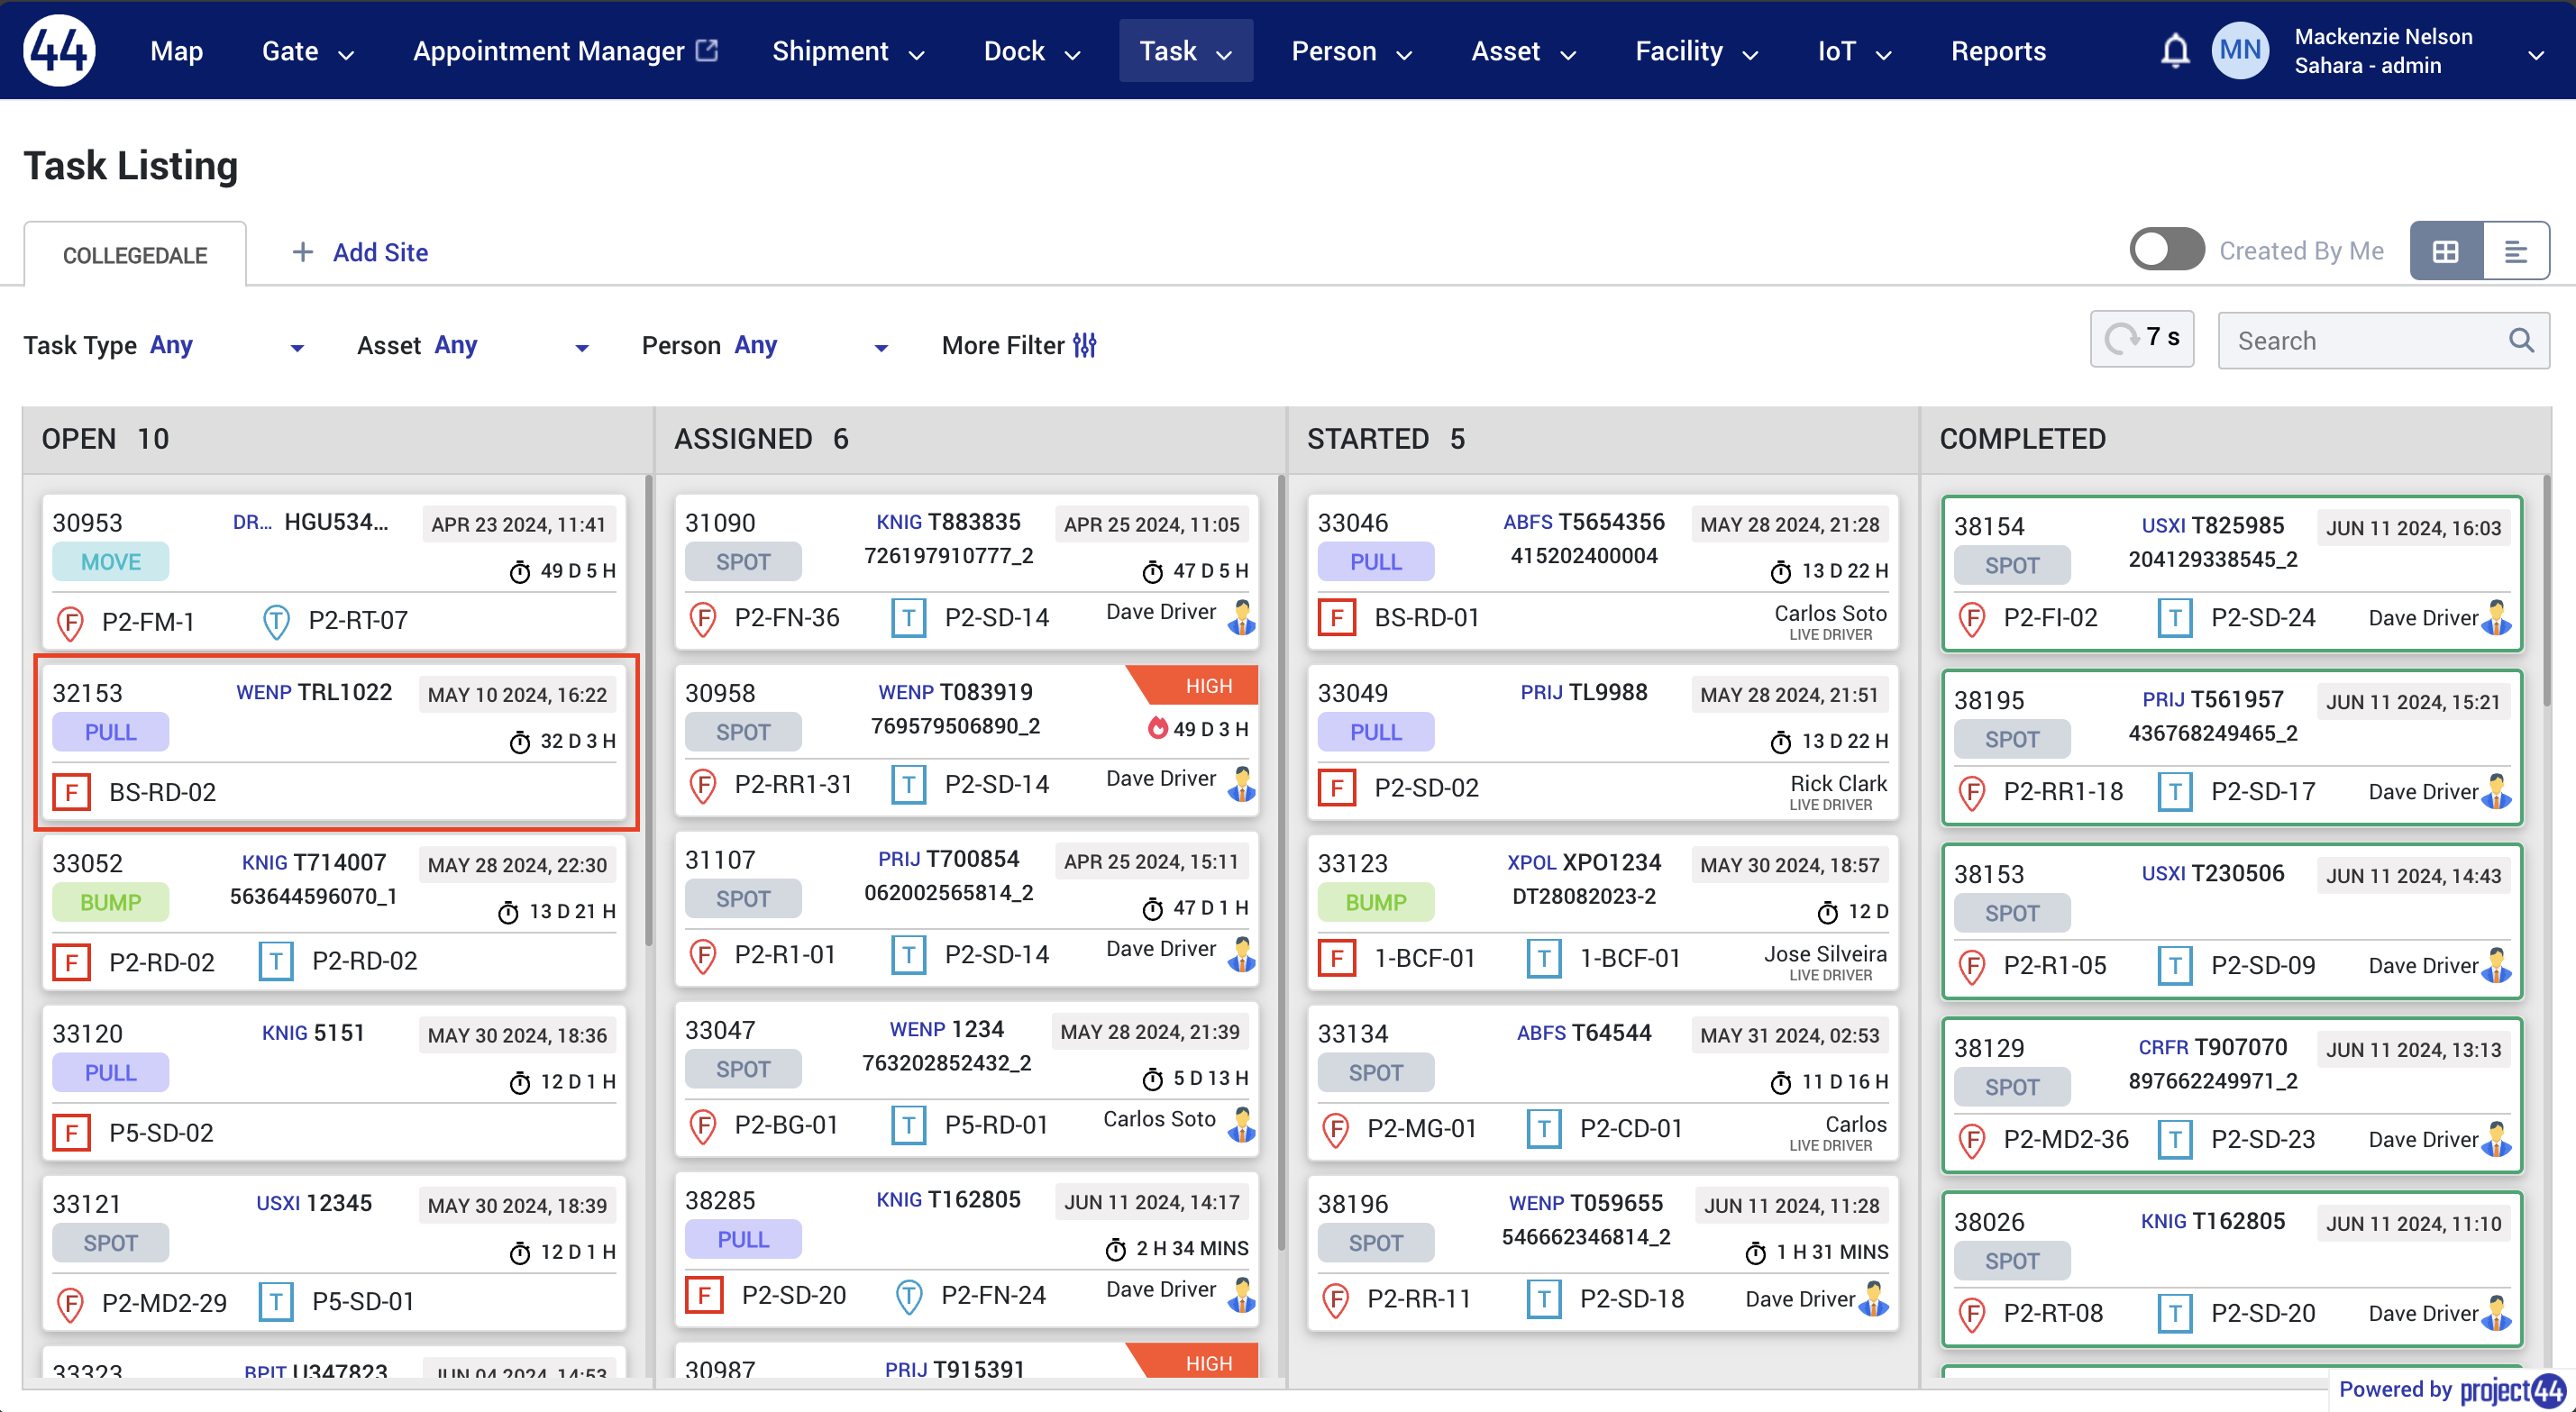Click driver name Jose Silveira
The width and height of the screenshot is (2576, 1412).
click(x=1825, y=954)
